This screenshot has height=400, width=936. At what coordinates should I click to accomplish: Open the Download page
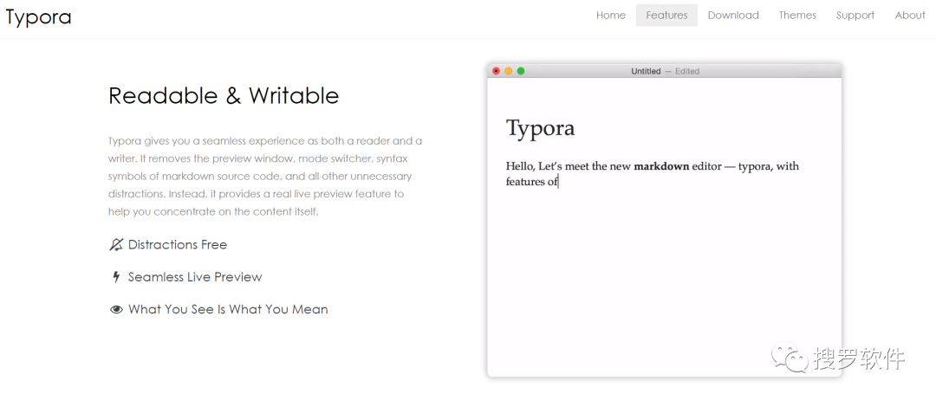[733, 16]
